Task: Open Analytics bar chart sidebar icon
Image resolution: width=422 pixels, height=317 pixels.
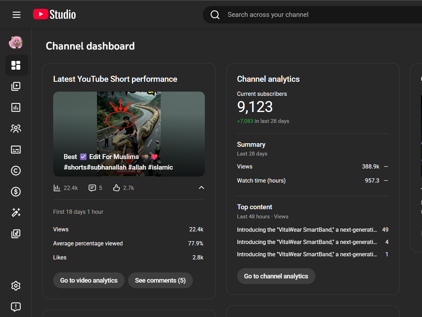Action: click(x=16, y=107)
